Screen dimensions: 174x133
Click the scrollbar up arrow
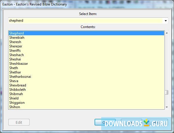(x=167, y=33)
